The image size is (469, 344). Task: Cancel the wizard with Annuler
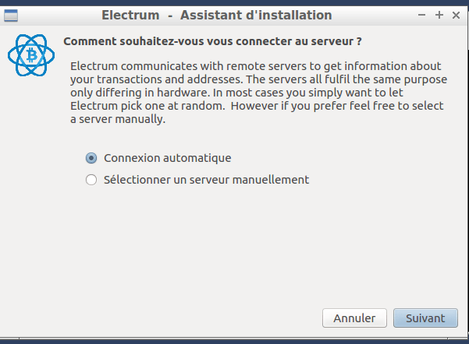click(x=354, y=318)
